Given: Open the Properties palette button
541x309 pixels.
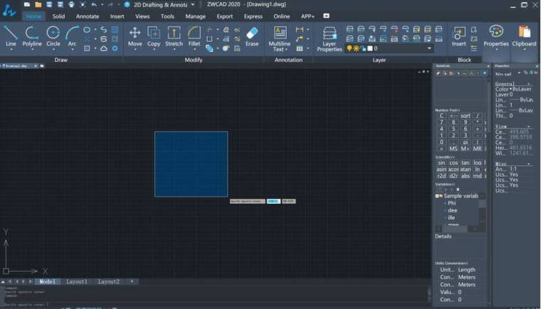Looking at the screenshot, I should coord(496,36).
